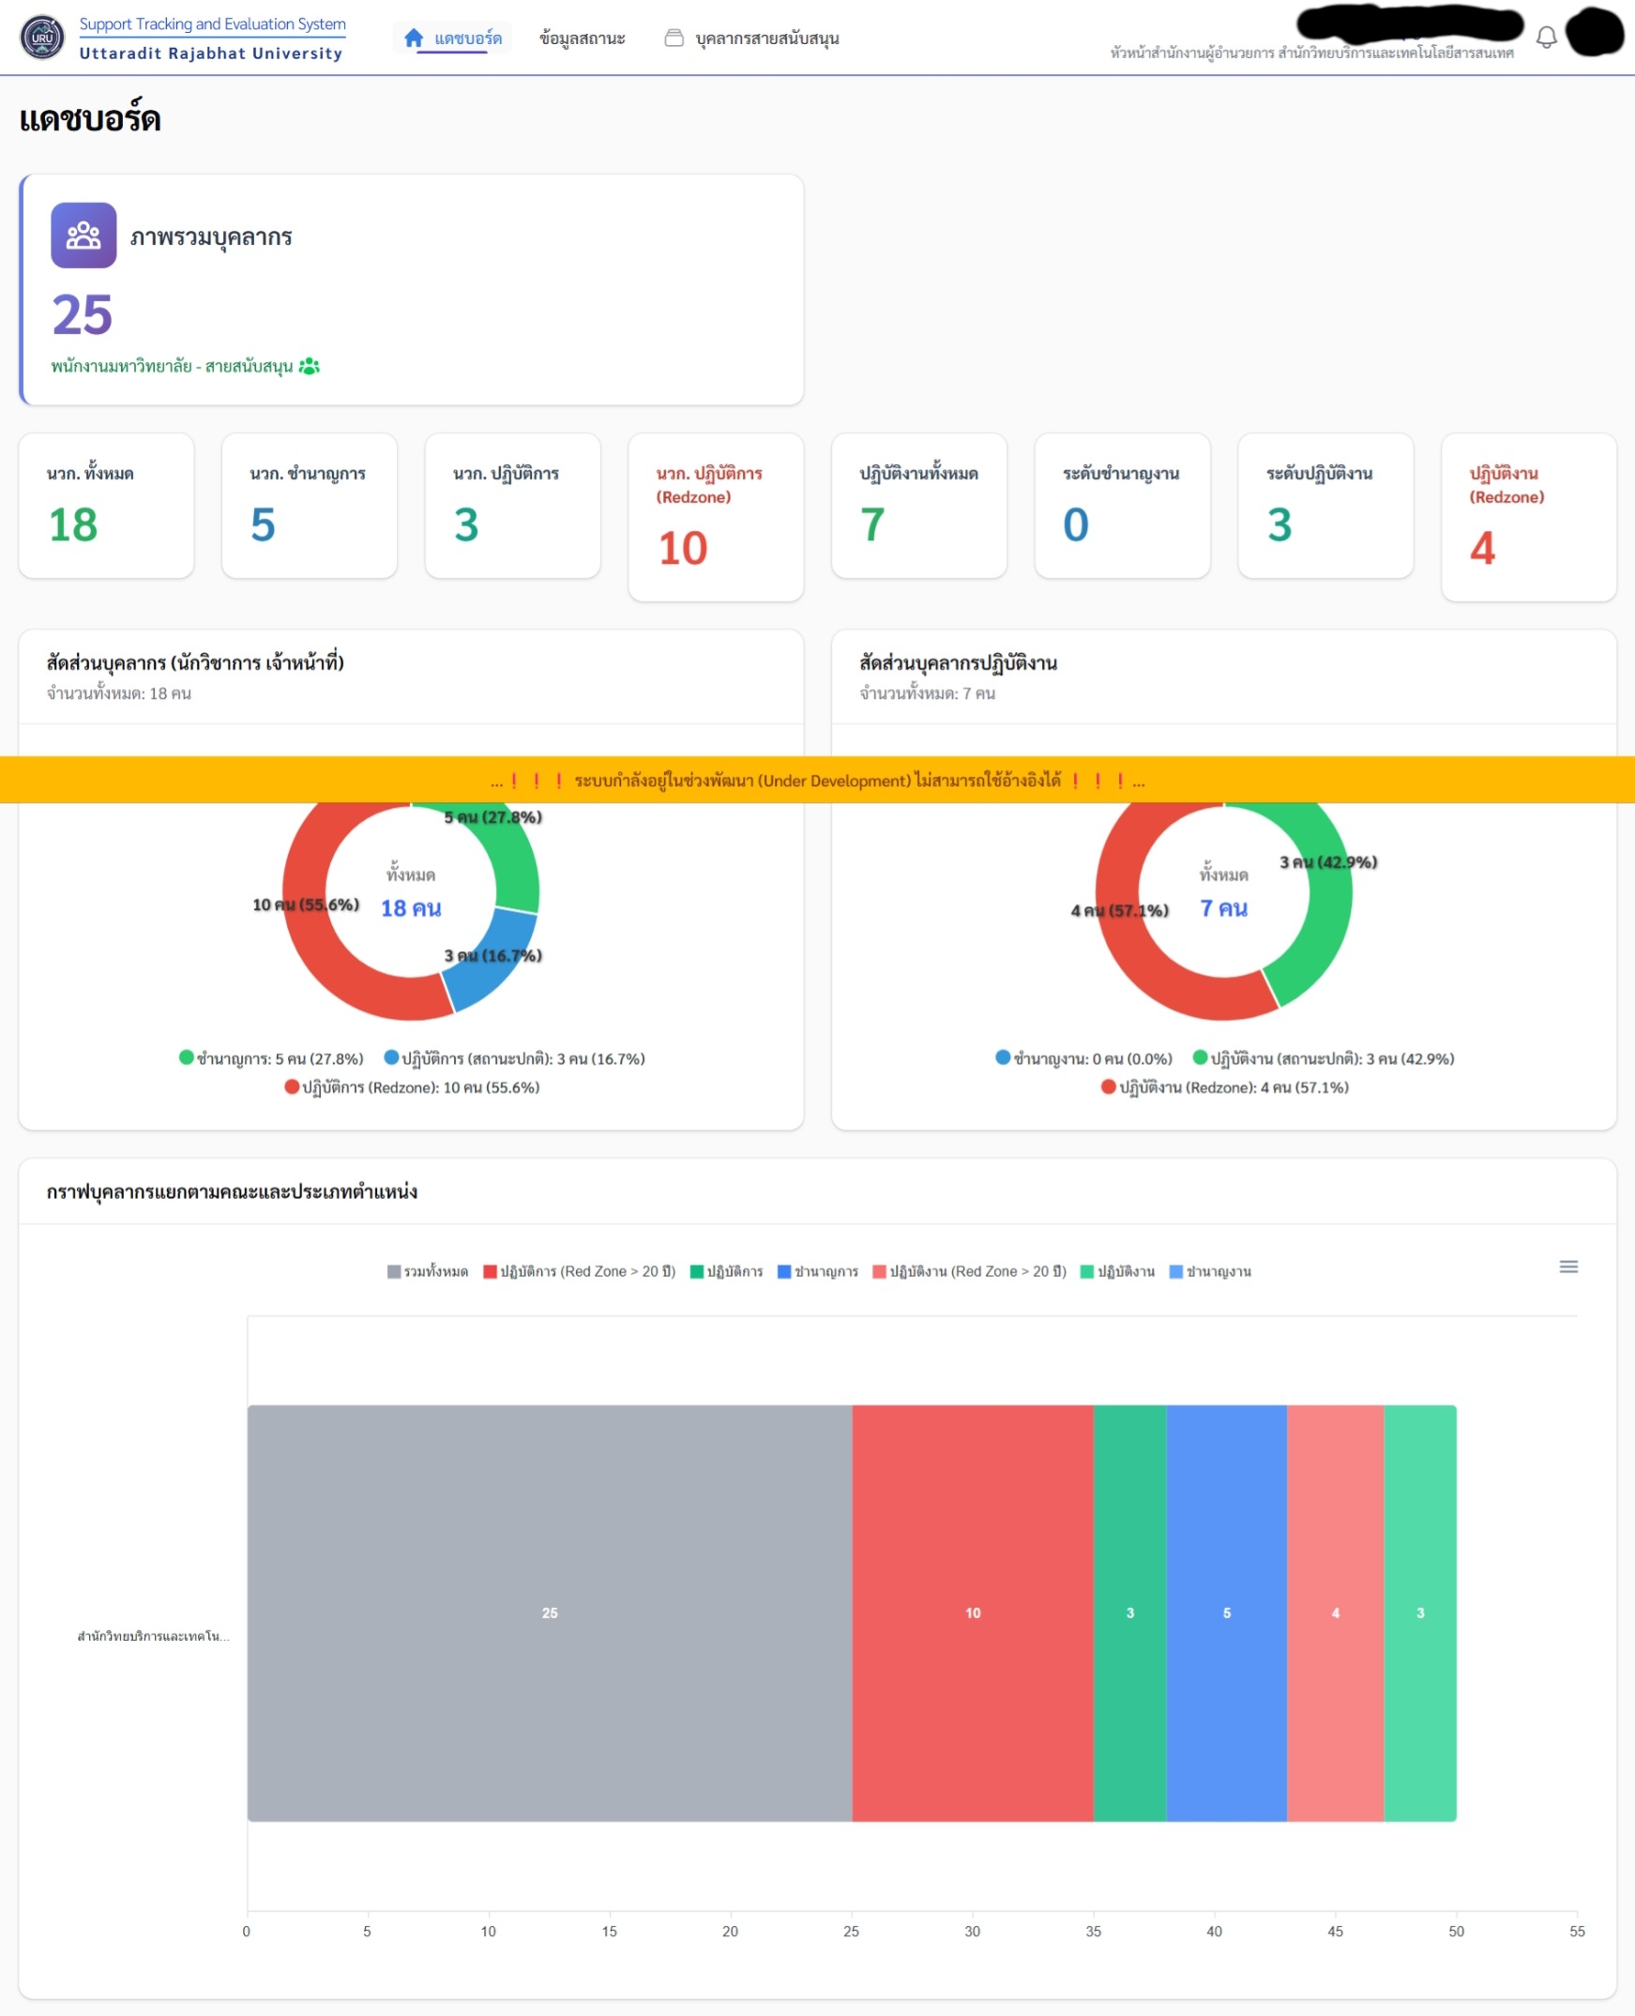This screenshot has height=2016, width=1635.
Task: Open the notification bell
Action: tap(1547, 38)
